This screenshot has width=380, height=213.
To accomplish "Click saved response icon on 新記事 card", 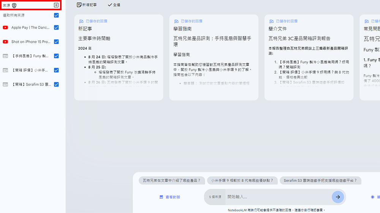I will [x=81, y=21].
